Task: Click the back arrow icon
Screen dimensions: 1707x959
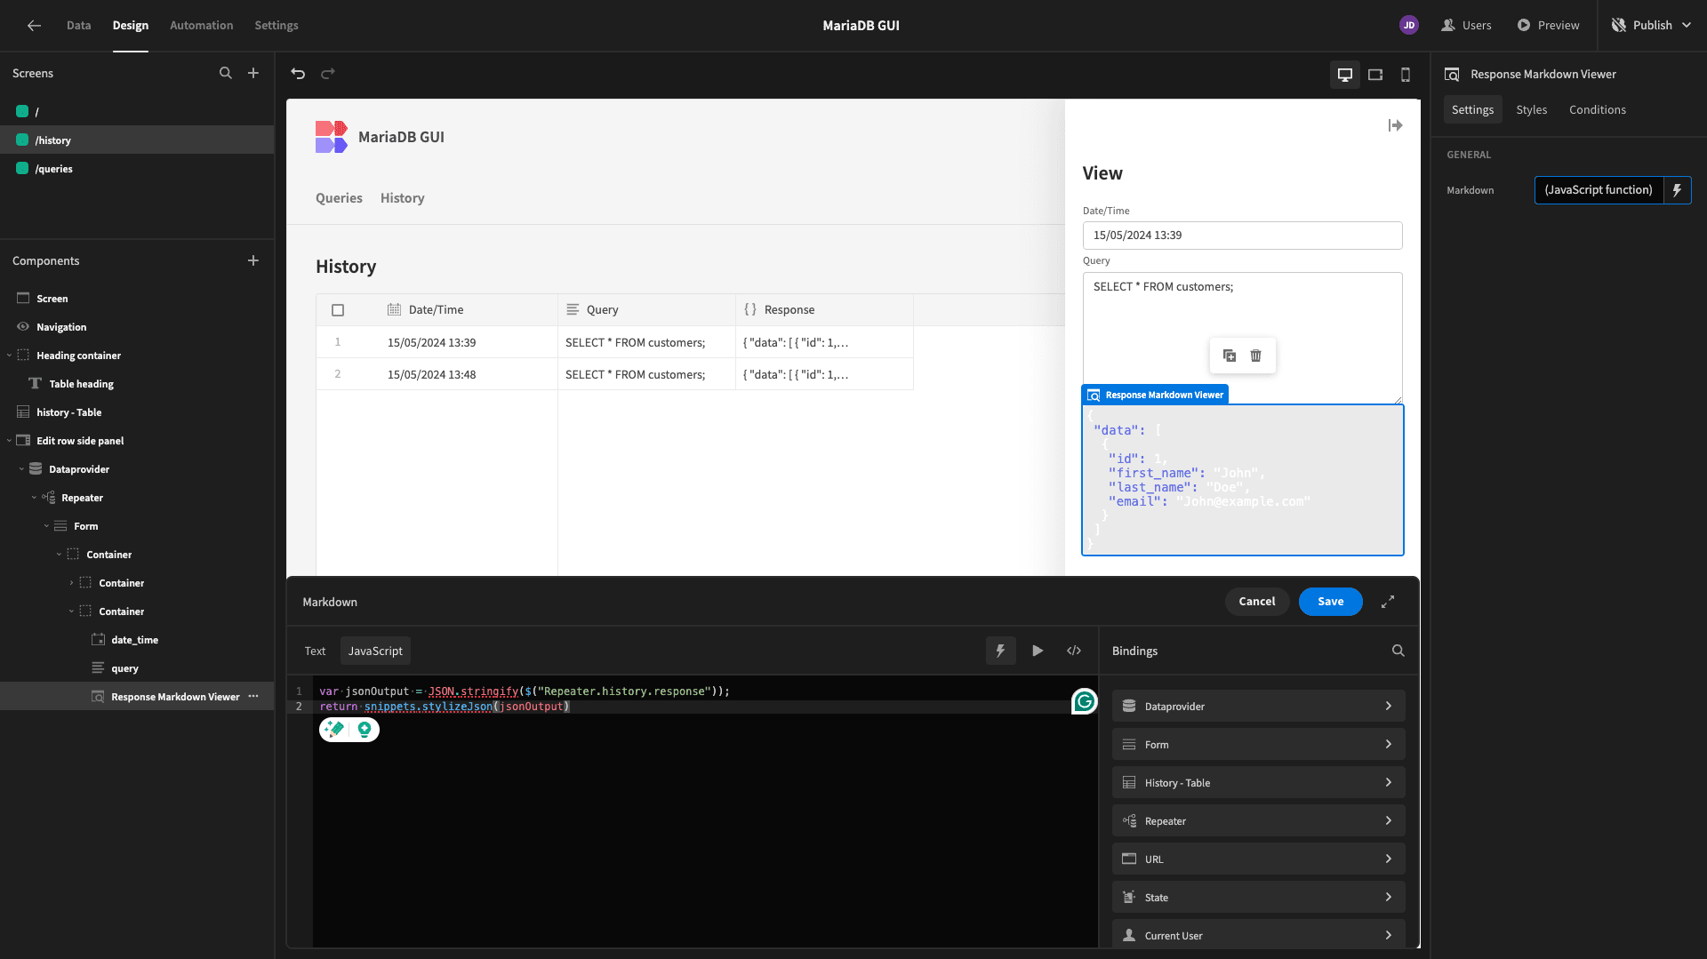Action: point(34,26)
